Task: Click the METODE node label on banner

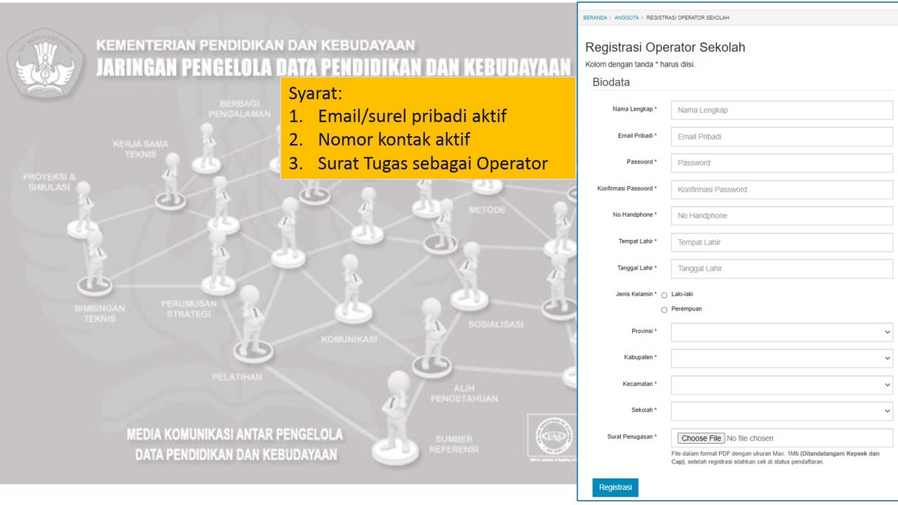Action: coord(486,210)
